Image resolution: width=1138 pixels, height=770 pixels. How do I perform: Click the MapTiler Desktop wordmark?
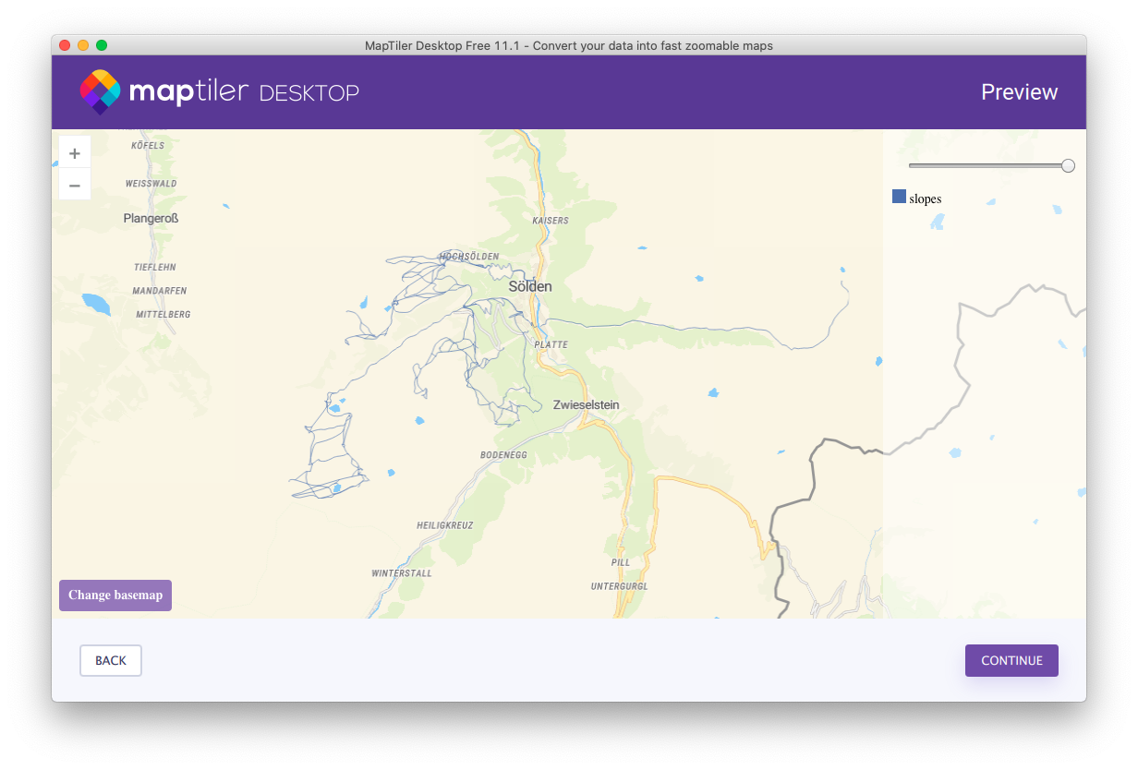(244, 92)
